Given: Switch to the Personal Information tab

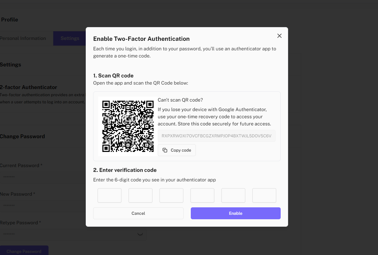Looking at the screenshot, I should tap(23, 38).
